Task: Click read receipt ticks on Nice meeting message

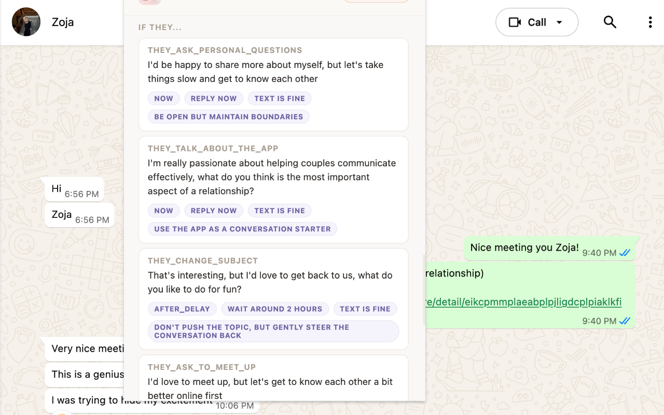Action: pos(625,253)
